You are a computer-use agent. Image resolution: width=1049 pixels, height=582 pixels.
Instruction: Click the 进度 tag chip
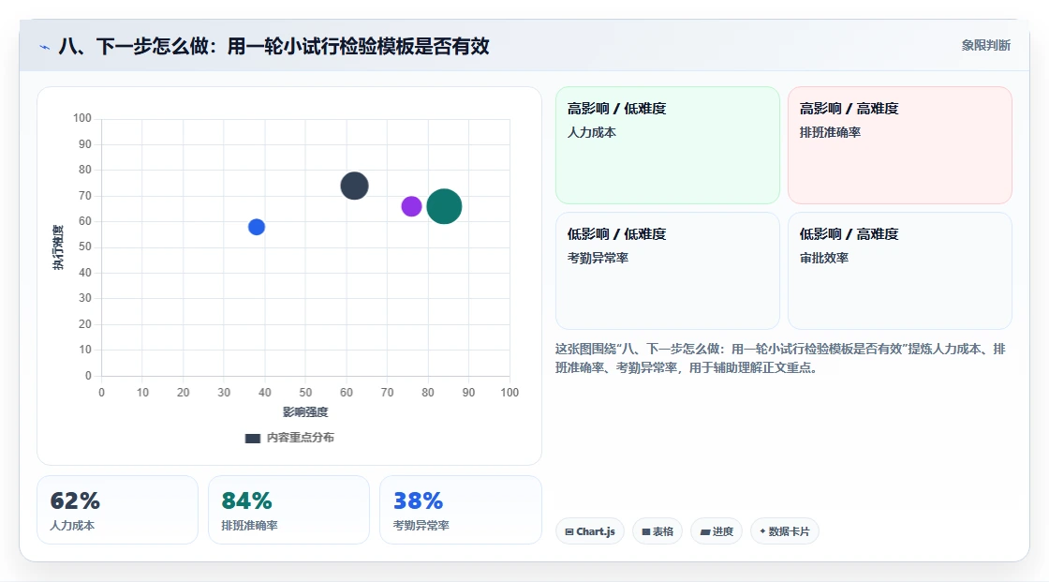pos(717,531)
